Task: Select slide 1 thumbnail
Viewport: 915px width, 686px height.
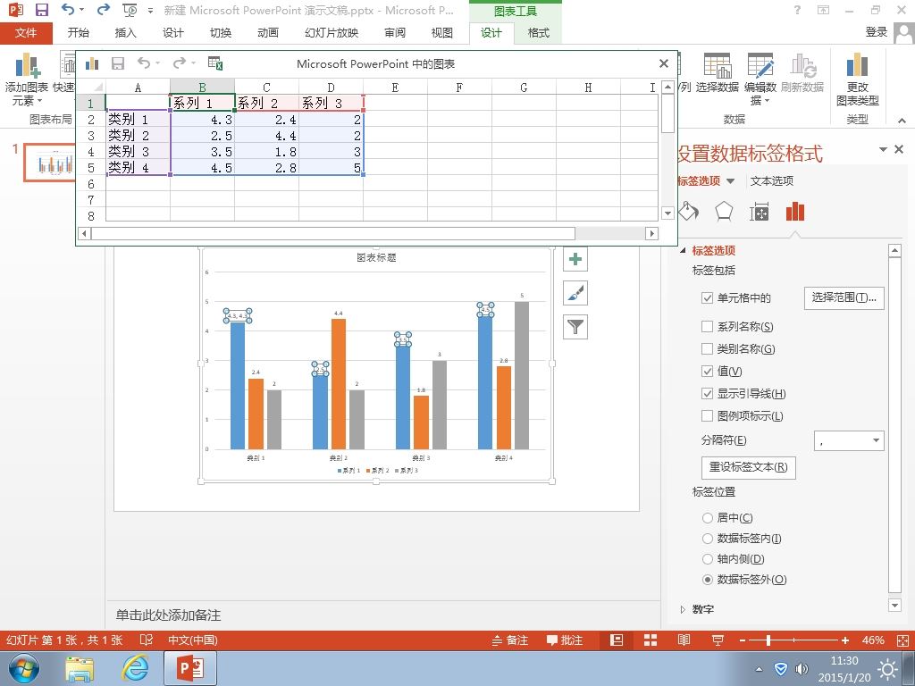Action: [x=50, y=163]
